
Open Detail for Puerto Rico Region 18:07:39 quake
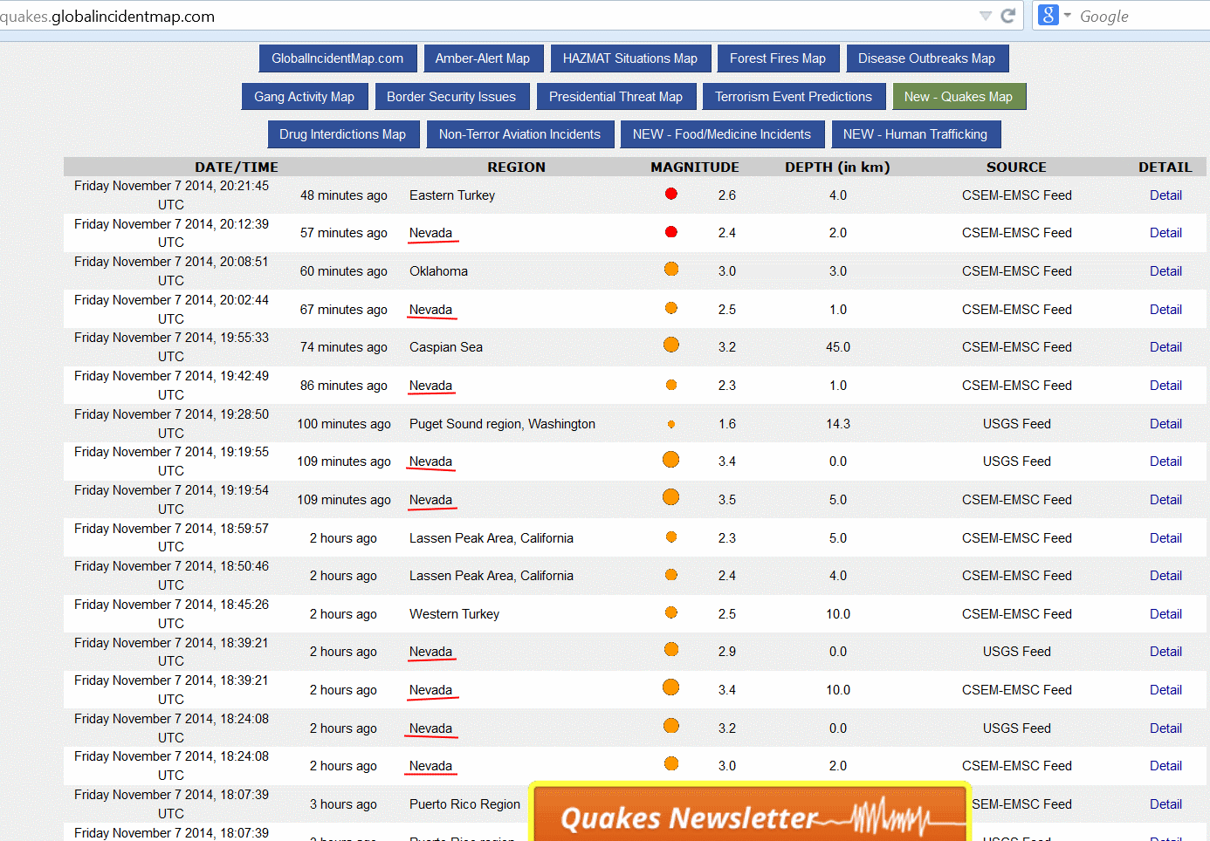1165,804
